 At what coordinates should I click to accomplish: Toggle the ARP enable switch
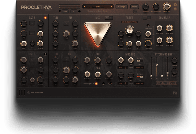[x=60, y=11]
